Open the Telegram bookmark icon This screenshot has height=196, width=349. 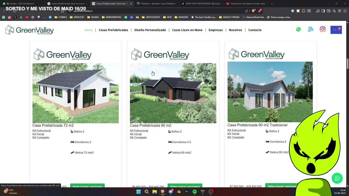click(50, 17)
